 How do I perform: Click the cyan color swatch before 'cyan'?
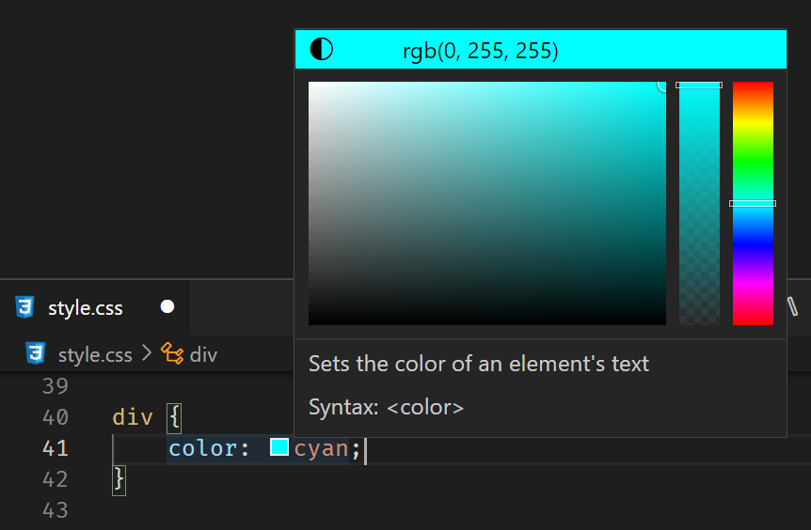[x=279, y=447]
